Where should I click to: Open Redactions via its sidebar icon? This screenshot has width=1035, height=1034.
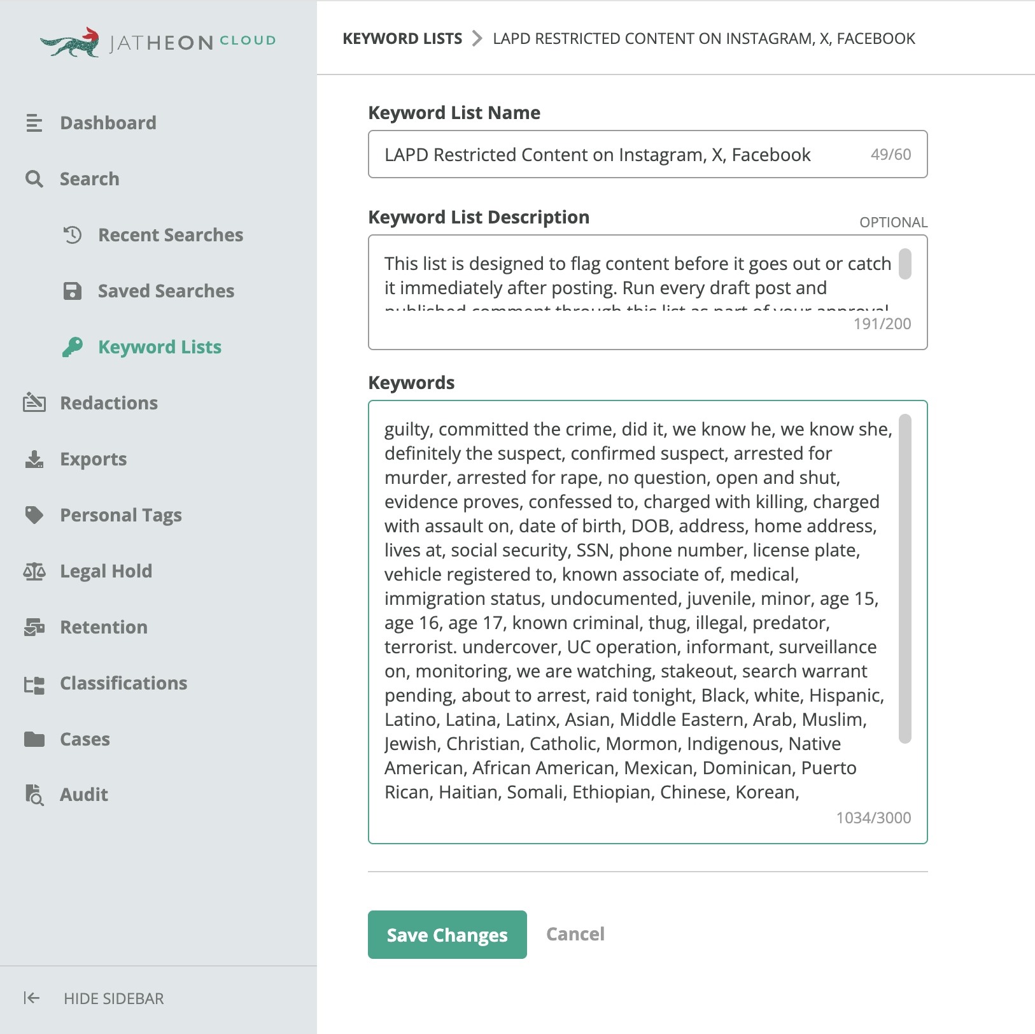coord(34,403)
